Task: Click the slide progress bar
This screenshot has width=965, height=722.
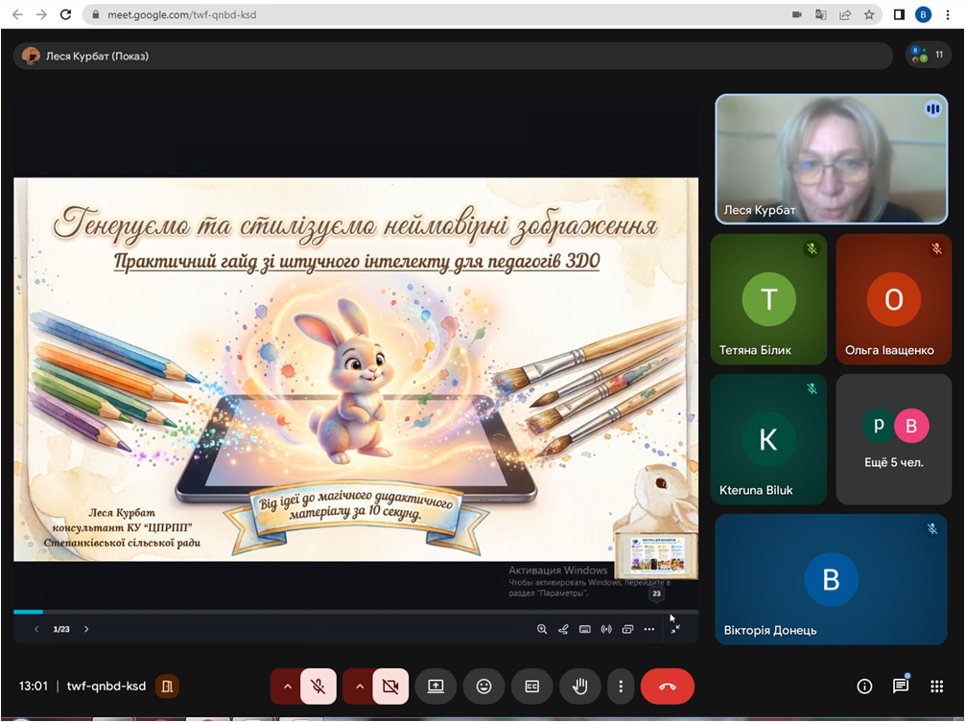Action: 355,612
